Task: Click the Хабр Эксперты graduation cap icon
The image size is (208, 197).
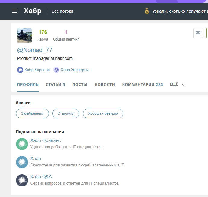Action: 56,70
